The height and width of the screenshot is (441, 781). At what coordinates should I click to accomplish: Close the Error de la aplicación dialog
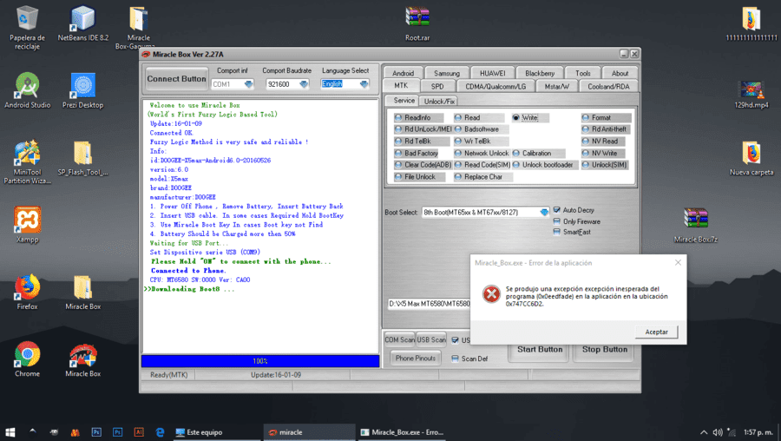678,263
